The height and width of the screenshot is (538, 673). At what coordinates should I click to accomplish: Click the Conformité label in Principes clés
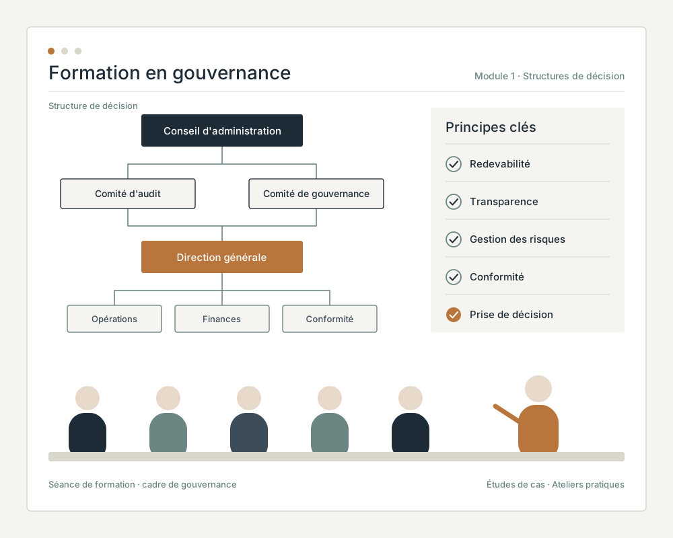[497, 277]
